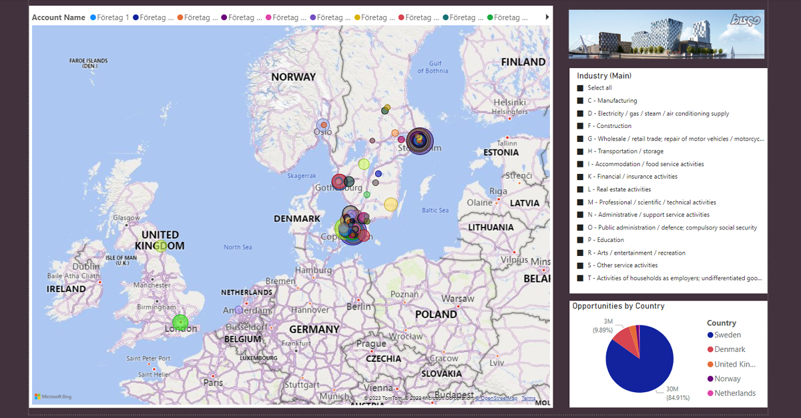Click the red bubble at Gothenburg
Image resolution: width=801 pixels, height=418 pixels.
[339, 181]
